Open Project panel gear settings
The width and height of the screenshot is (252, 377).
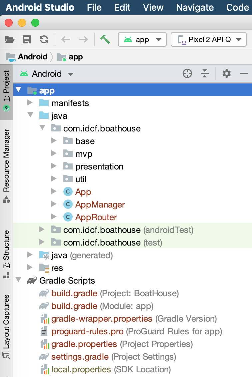point(227,74)
